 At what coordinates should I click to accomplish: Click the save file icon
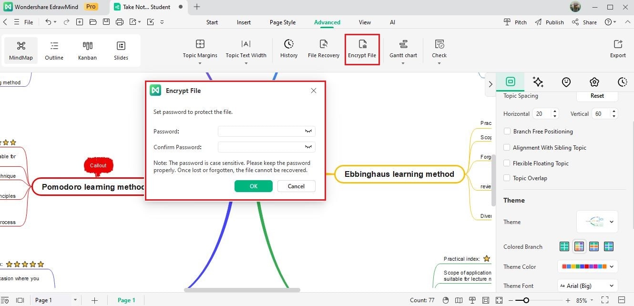coord(106,22)
